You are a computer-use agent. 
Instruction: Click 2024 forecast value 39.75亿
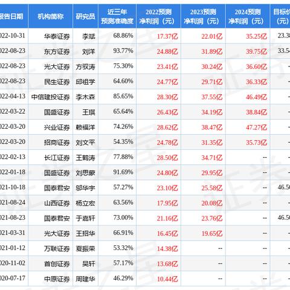pos(257,52)
